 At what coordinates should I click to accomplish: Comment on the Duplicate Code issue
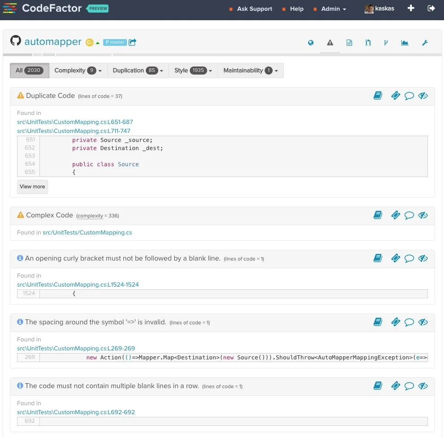pyautogui.click(x=409, y=95)
